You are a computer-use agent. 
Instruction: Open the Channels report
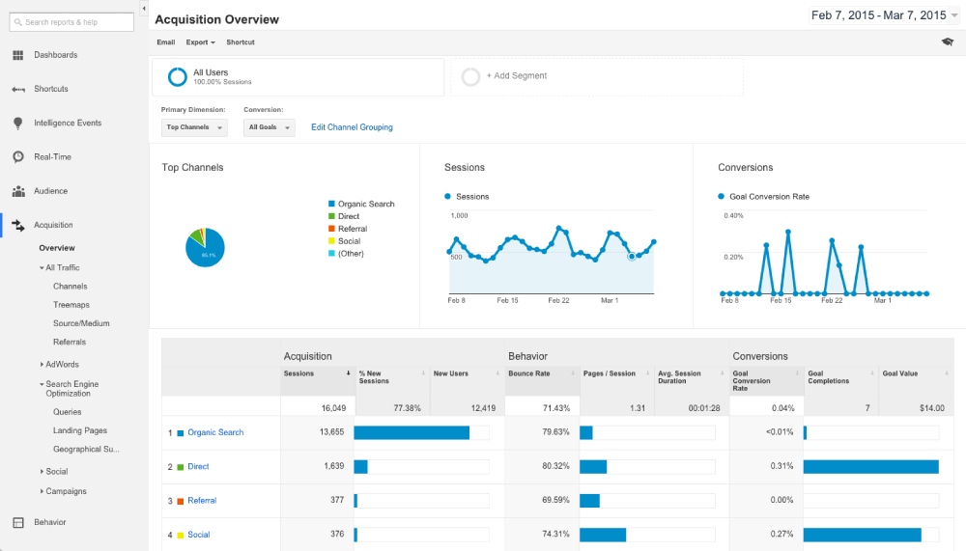point(71,287)
